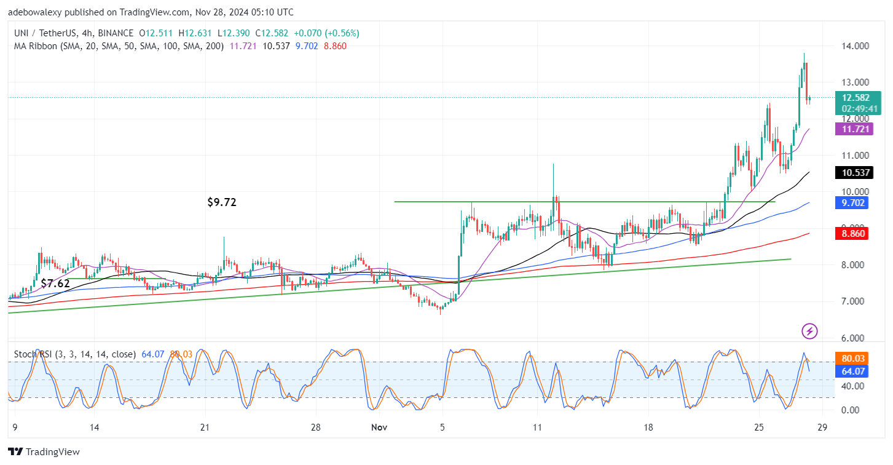Click the countdown timer 02:49:41
The image size is (893, 465).
pyautogui.click(x=859, y=109)
